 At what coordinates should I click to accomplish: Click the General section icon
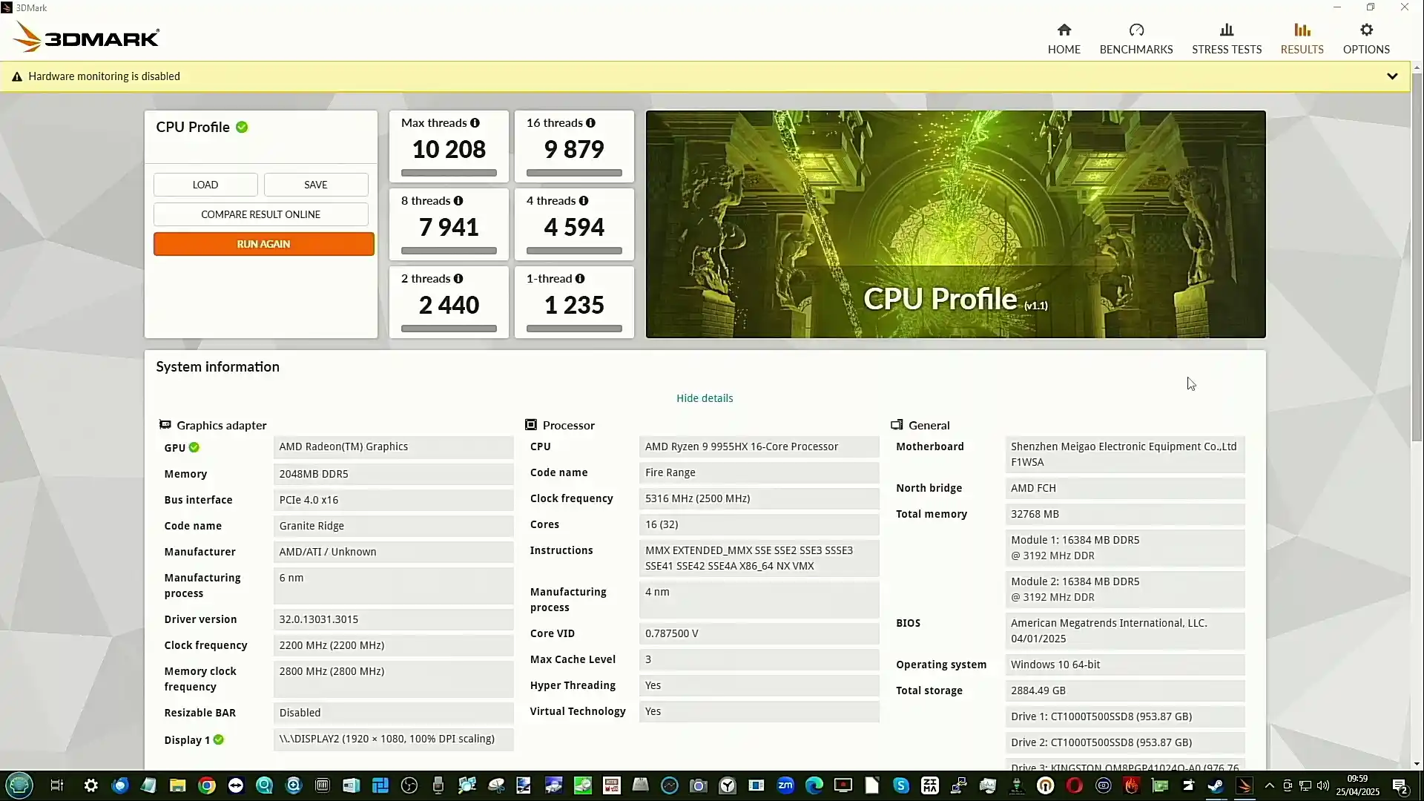[897, 425]
